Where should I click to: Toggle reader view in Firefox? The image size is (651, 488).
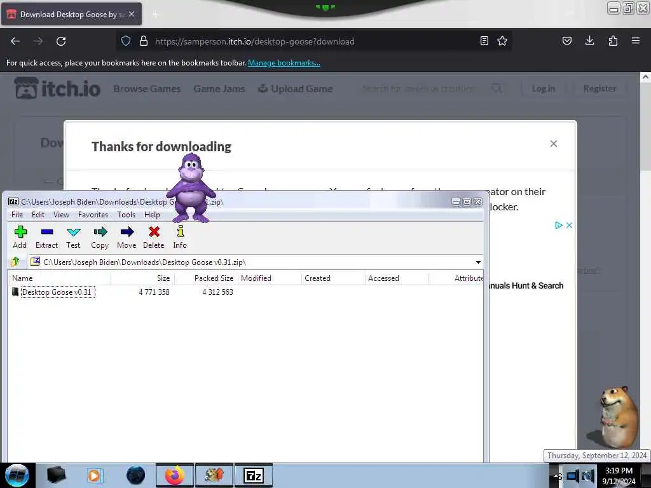[484, 41]
